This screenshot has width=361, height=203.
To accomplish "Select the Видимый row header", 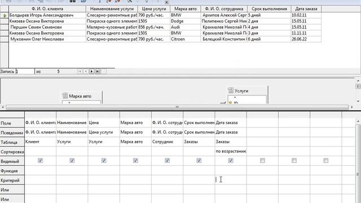I will [12, 161].
